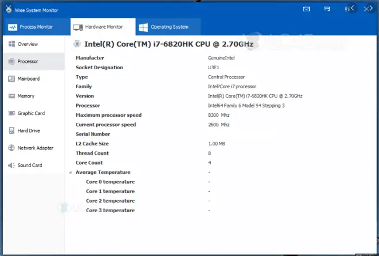This screenshot has height=256, width=379.
Task: Click the 1.00 MB cache value
Action: click(x=217, y=144)
